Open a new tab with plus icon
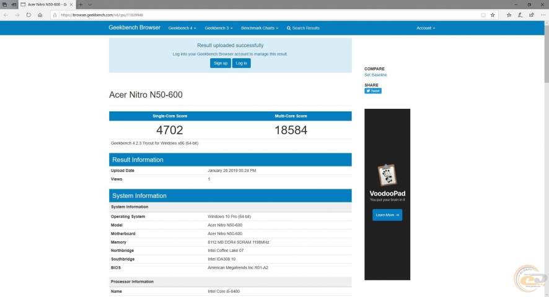This screenshot has height=297, width=549. coord(81,4)
